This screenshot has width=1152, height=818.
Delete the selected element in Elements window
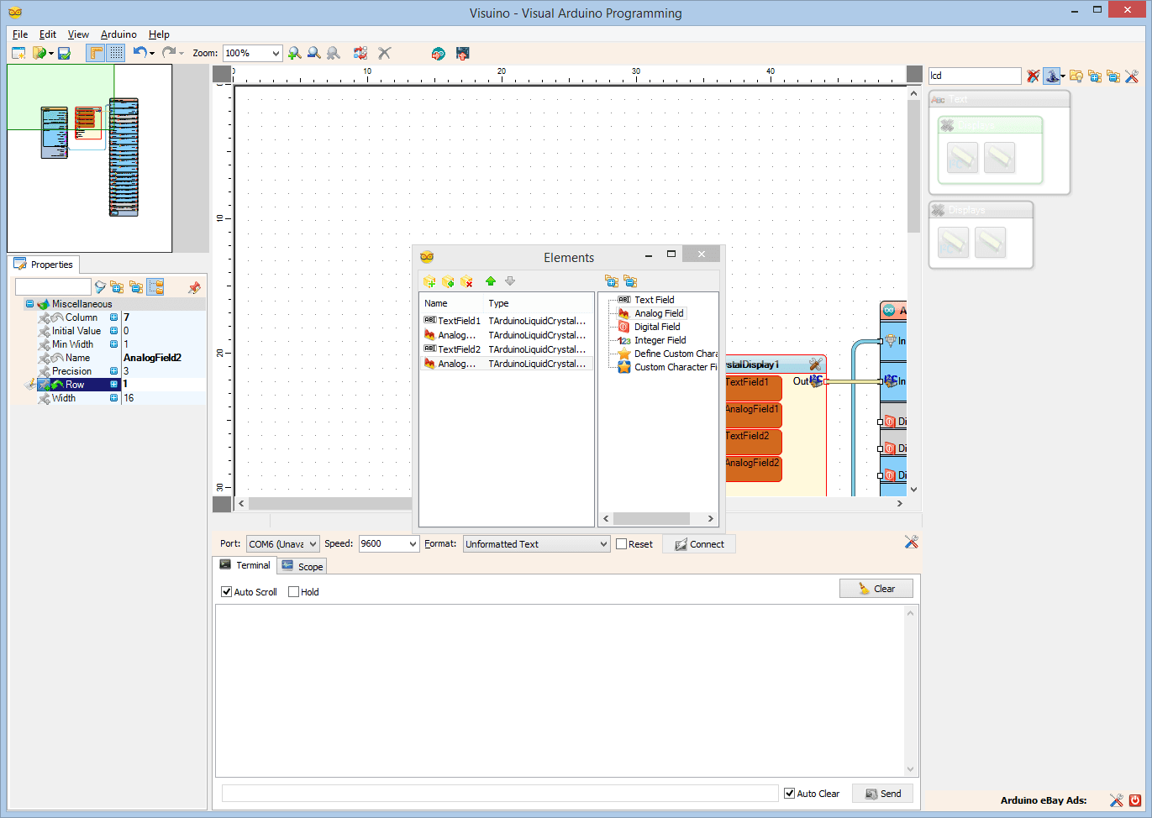point(466,281)
